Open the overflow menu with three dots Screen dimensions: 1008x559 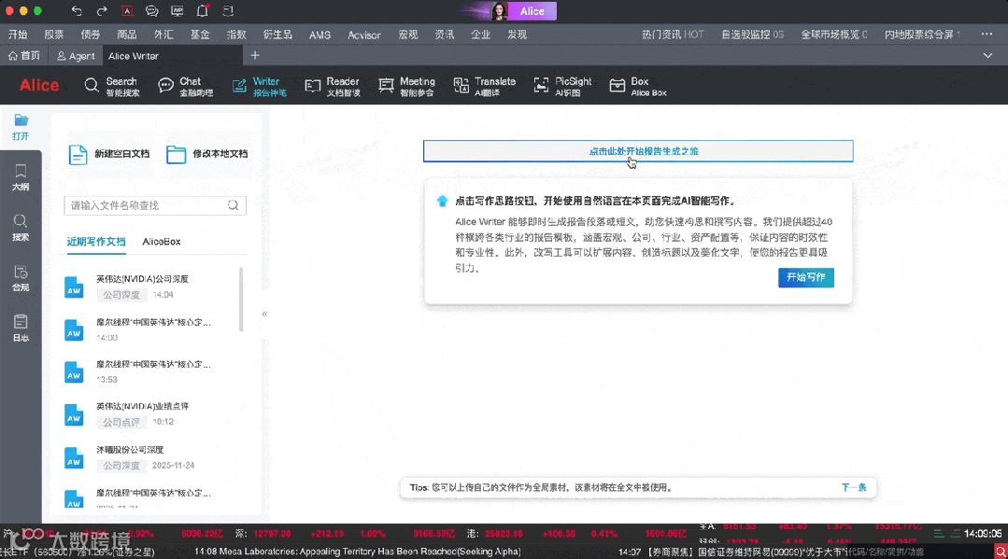985,34
